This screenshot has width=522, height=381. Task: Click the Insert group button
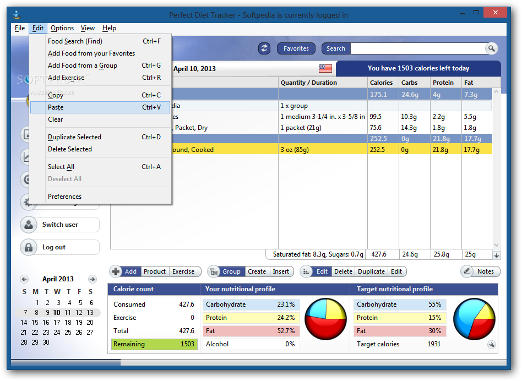(281, 271)
